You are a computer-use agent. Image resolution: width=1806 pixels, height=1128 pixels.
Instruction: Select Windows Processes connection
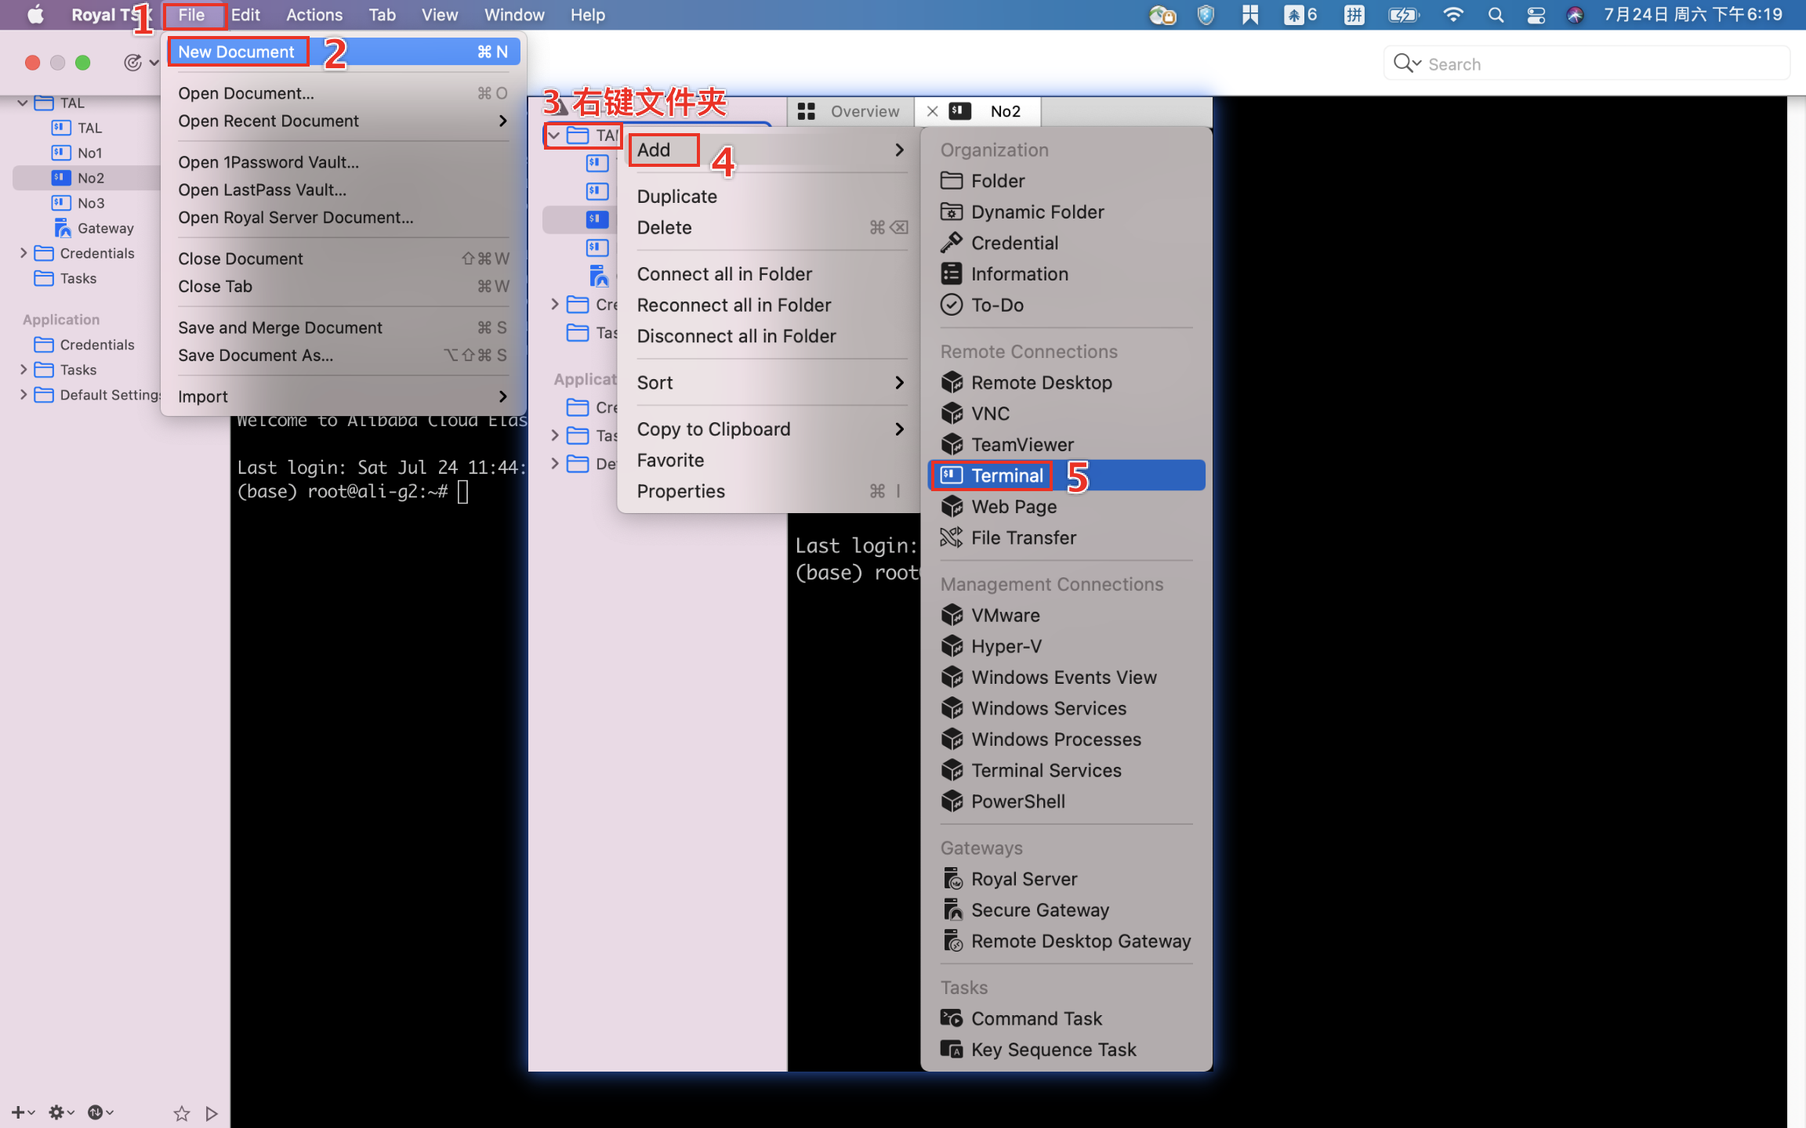point(1066,739)
